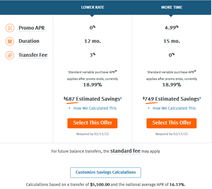Select This Offer for the 15 mo. plan
The image size is (212, 189).
[x=171, y=123]
